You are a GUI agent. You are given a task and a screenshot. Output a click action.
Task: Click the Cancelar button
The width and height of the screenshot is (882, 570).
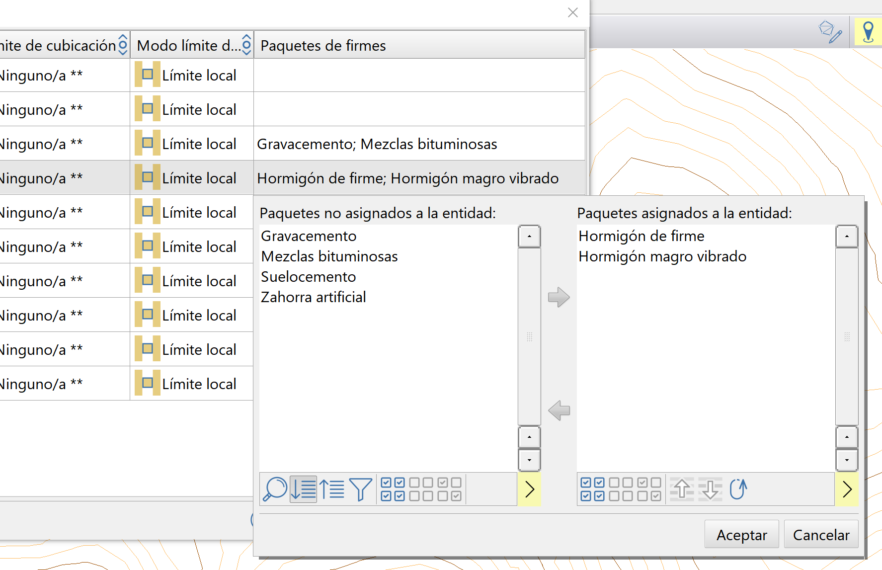coord(821,535)
